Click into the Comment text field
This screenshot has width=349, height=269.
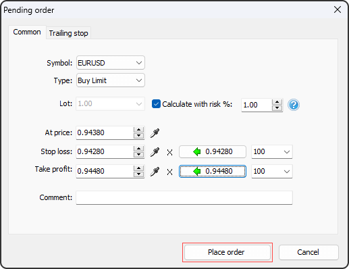184,197
